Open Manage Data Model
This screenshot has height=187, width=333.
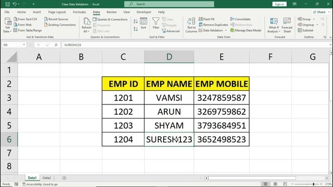click(x=246, y=30)
